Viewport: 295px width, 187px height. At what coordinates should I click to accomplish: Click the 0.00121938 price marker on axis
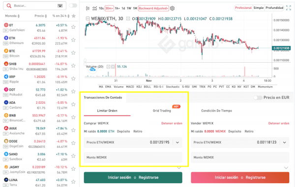(x=281, y=48)
